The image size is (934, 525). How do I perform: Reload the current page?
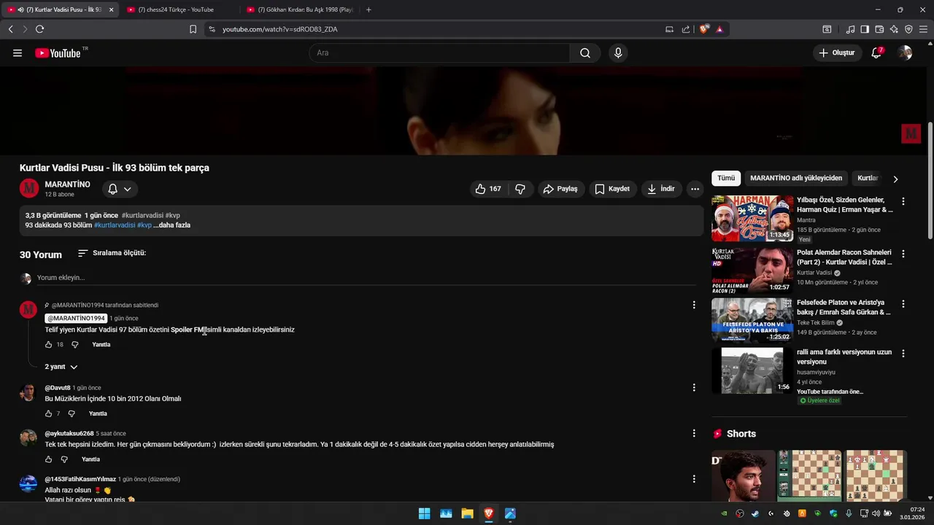pyautogui.click(x=39, y=29)
